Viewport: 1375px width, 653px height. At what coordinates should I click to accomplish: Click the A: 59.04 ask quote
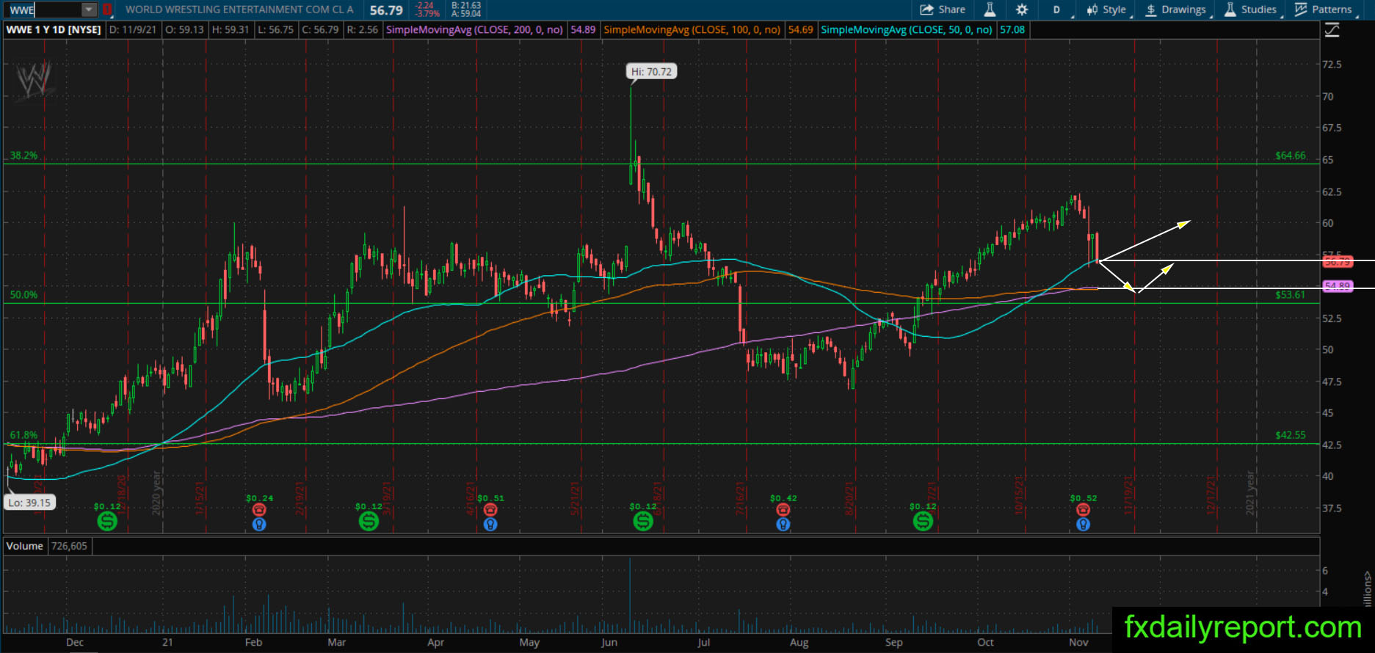[466, 14]
